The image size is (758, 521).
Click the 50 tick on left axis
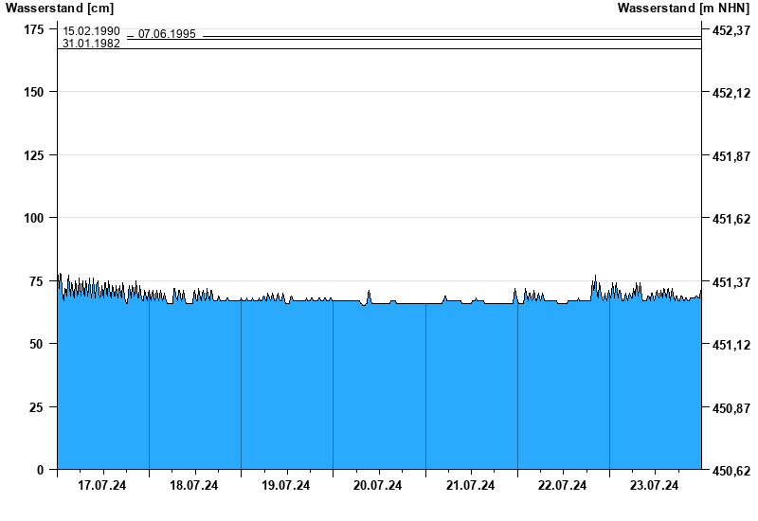pos(36,344)
